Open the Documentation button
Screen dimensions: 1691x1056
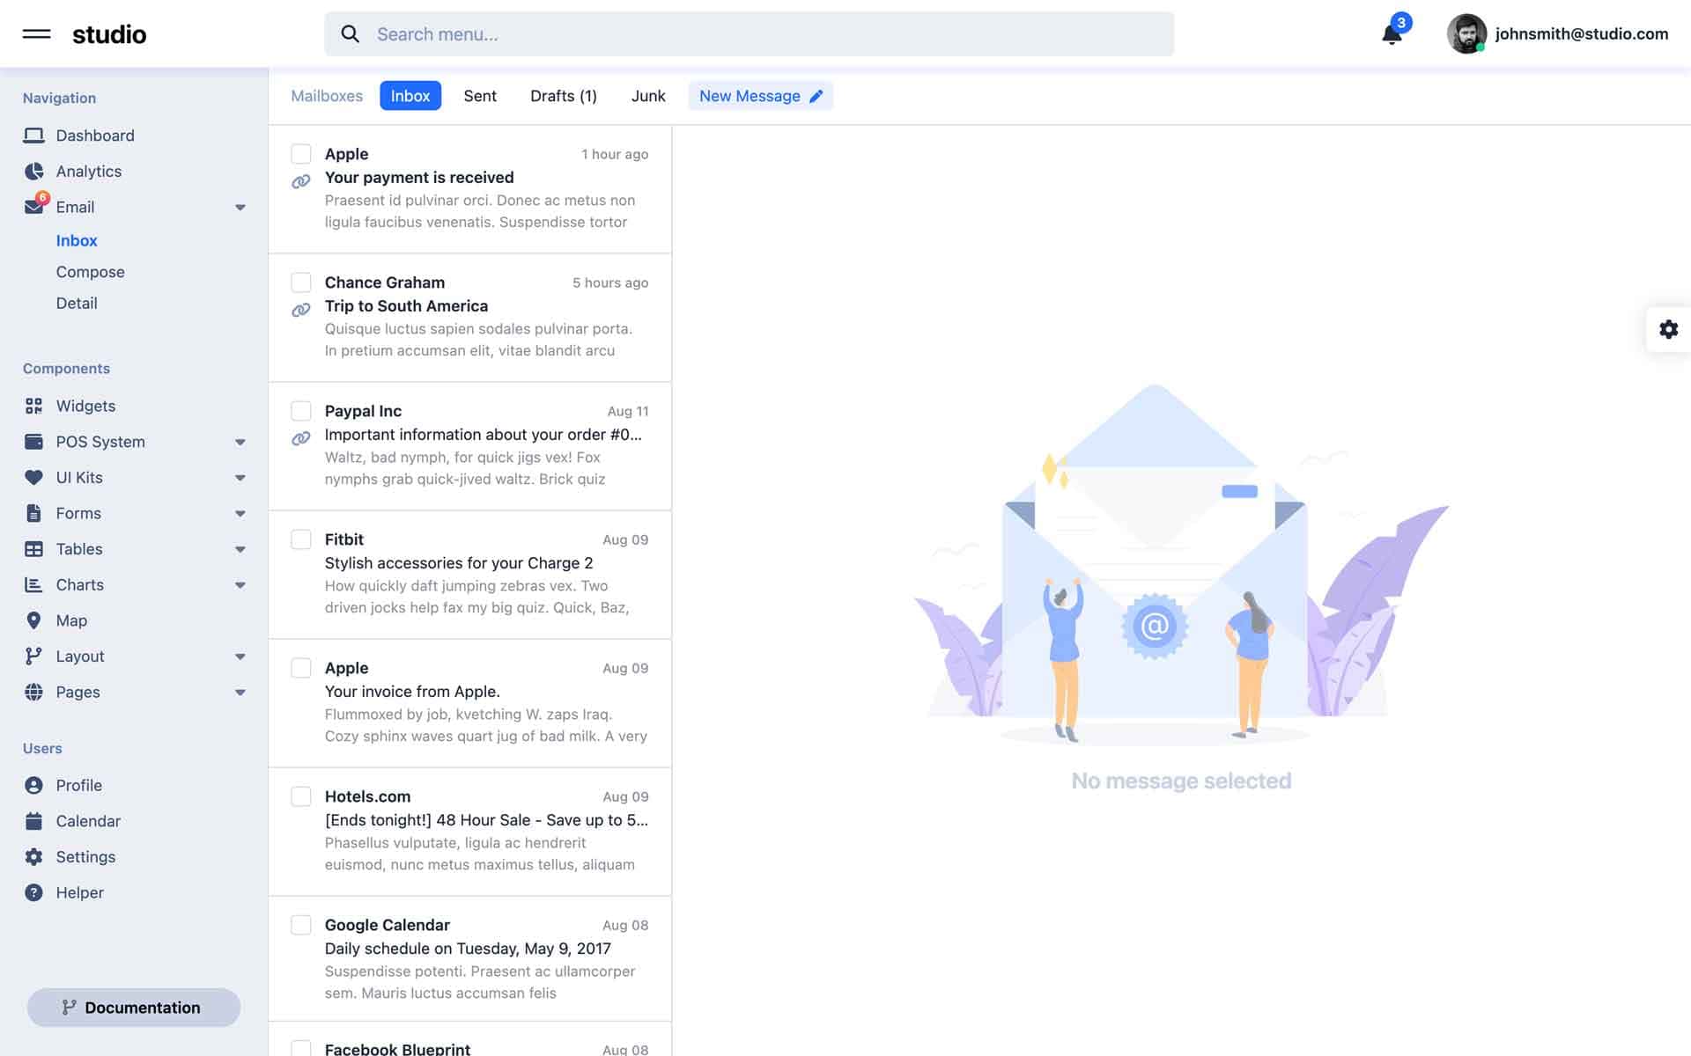(134, 1008)
